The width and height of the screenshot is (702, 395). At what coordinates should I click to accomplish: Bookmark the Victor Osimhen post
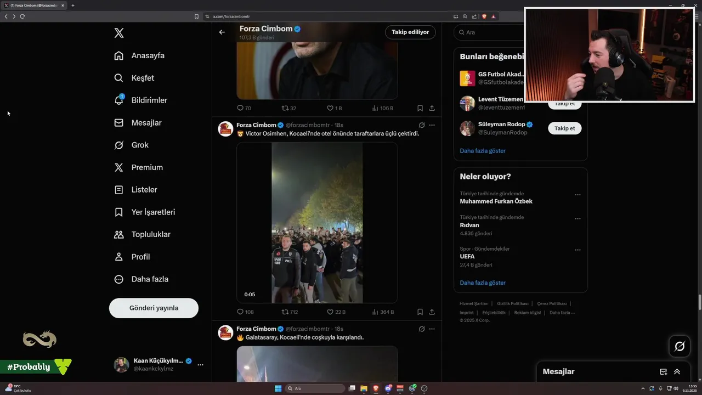pyautogui.click(x=420, y=312)
